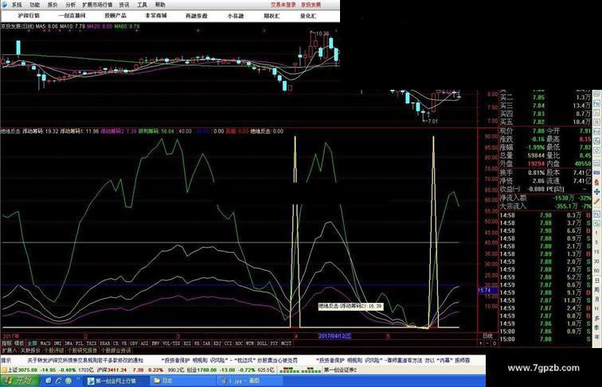The height and width of the screenshot is (387, 602).
Task: Open the 个股综合资讯 tab
Action: point(116,350)
